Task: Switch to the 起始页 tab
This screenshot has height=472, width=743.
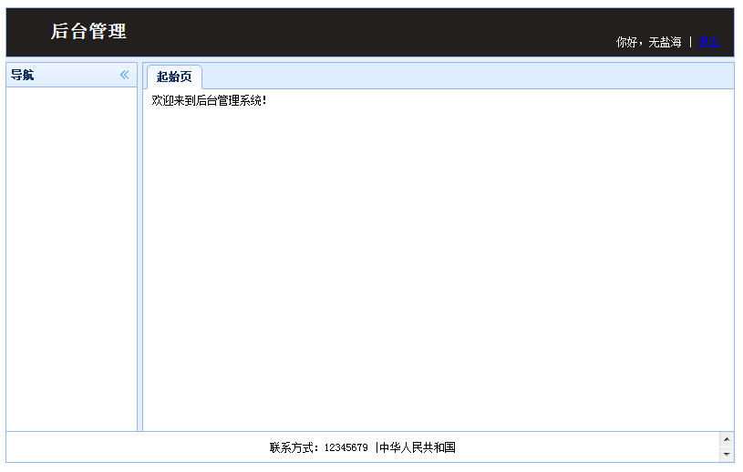Action: (x=174, y=77)
